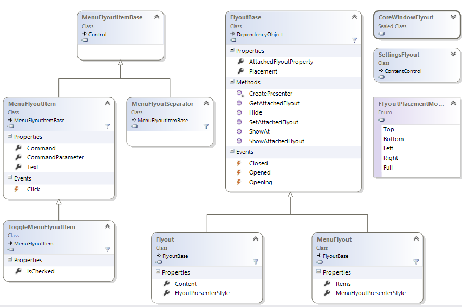The image size is (462, 307).
Task: Collapse Properties section in FlyoutBase
Action: coord(232,50)
